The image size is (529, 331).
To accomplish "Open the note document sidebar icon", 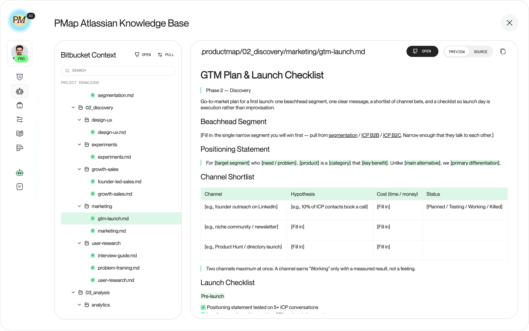I will click(19, 187).
